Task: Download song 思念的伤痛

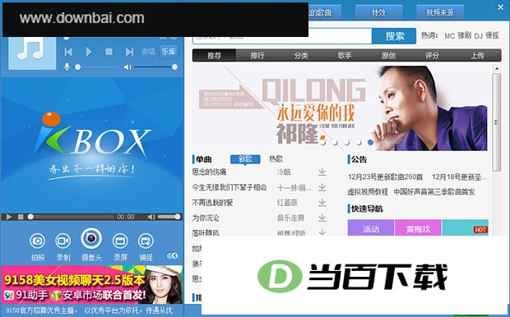Action: point(322,172)
